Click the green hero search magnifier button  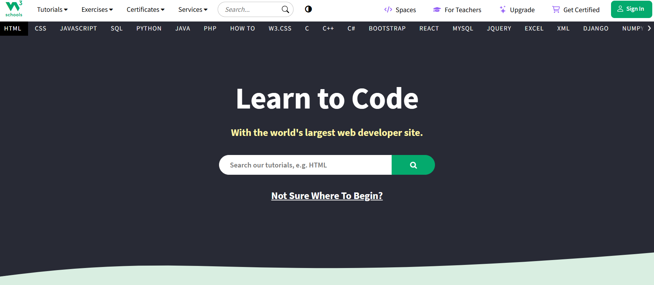pos(413,165)
